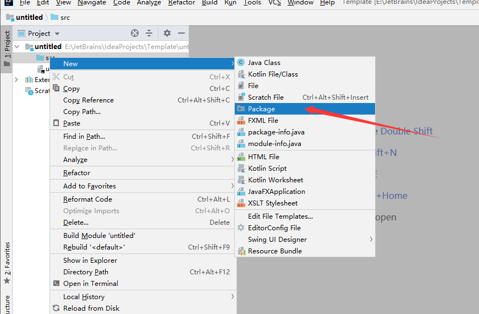Click the 1: Project side tab
The width and height of the screenshot is (479, 314).
coord(7,49)
